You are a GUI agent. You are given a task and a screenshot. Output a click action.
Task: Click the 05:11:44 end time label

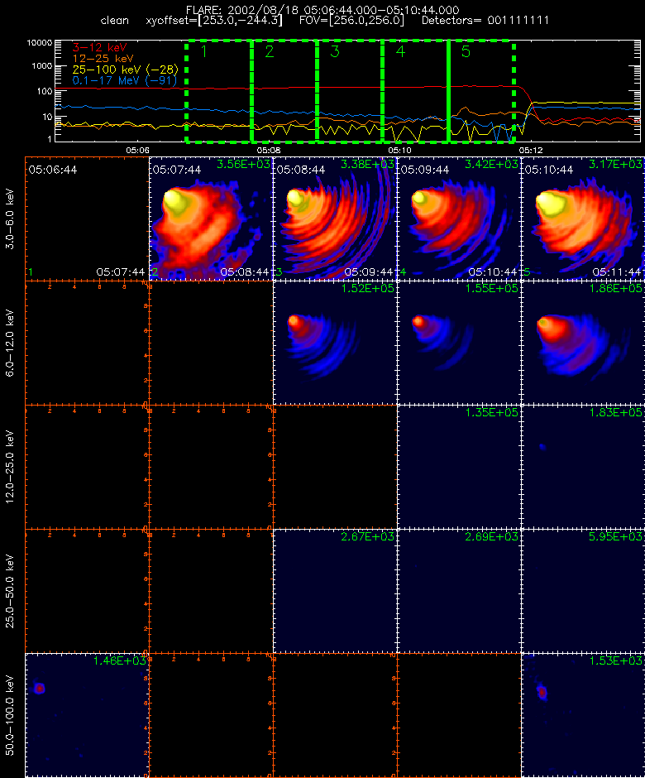[617, 272]
